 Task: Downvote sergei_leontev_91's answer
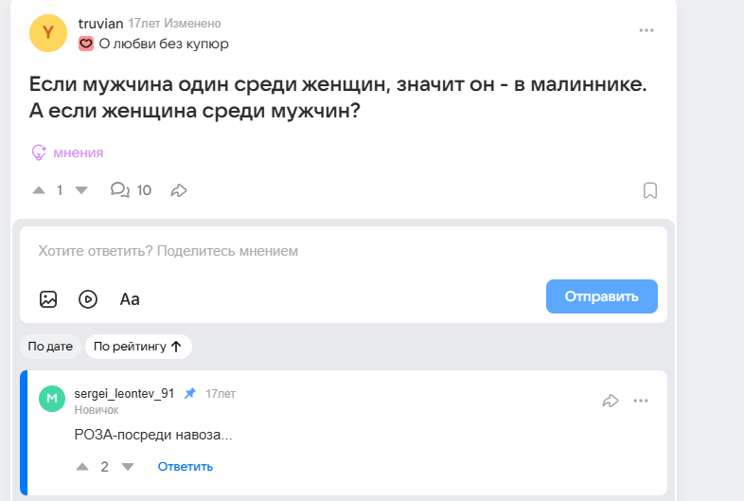point(129,467)
